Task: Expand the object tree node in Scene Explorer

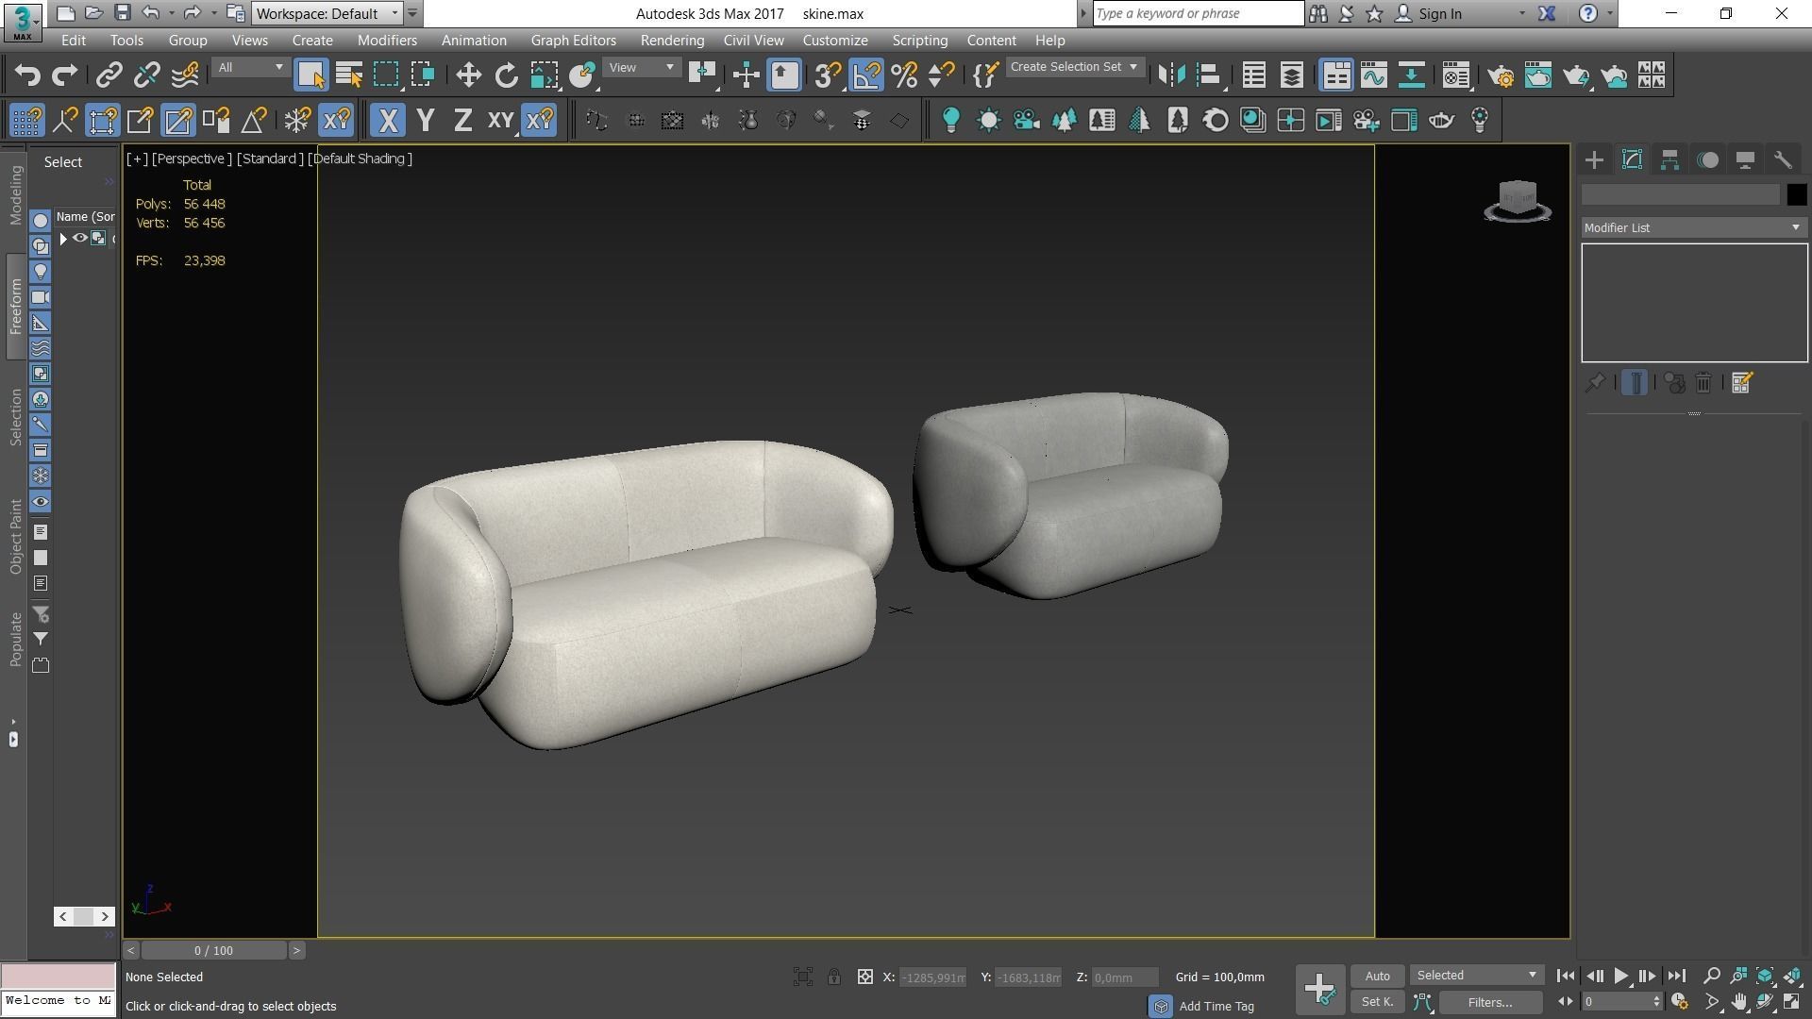Action: tap(63, 239)
